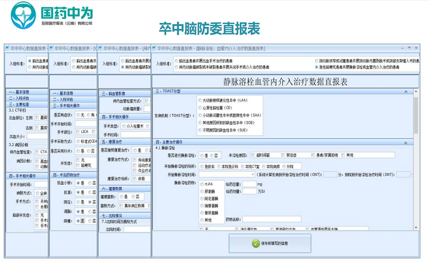Select 心源性脑栓塞 (CE) option

pyautogui.click(x=200, y=108)
